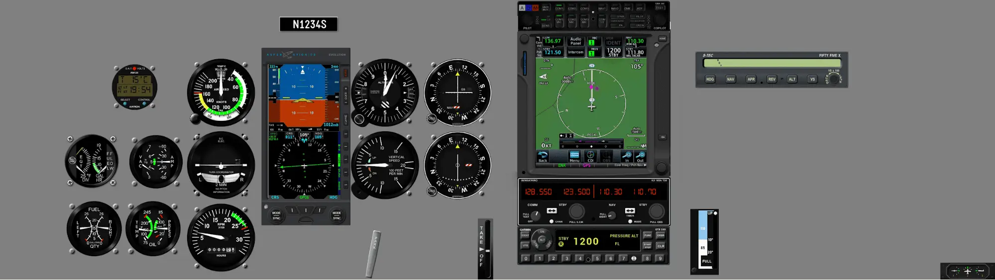Viewport: 995px width, 280px height.
Task: Click the S-TEC autopilot rotary knob
Action: 833,78
